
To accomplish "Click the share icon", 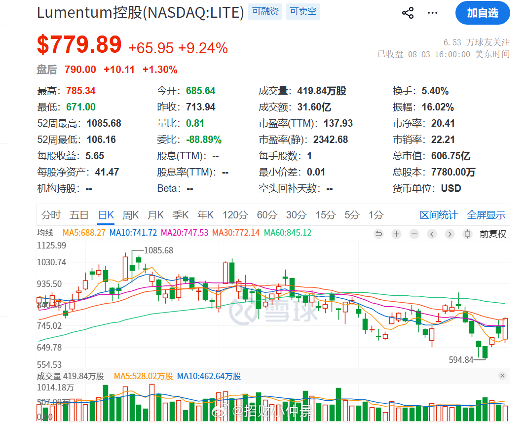I will click(x=408, y=13).
